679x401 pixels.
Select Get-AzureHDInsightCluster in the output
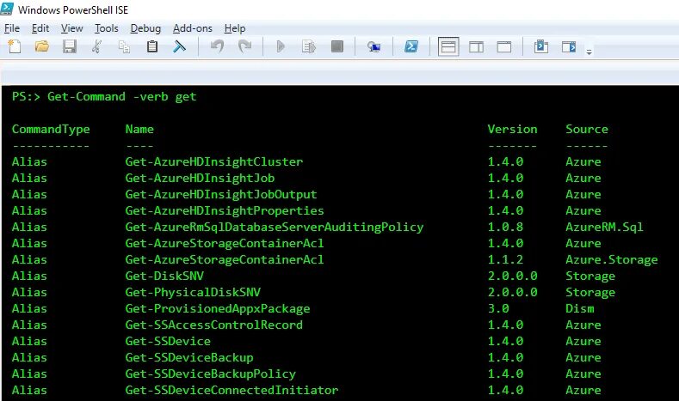[214, 161]
